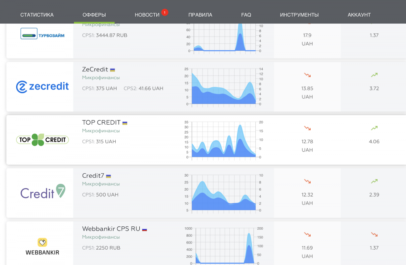Image resolution: width=406 pixels, height=265 pixels.
Task: Click the Турбозайм logo
Action: [x=43, y=34]
